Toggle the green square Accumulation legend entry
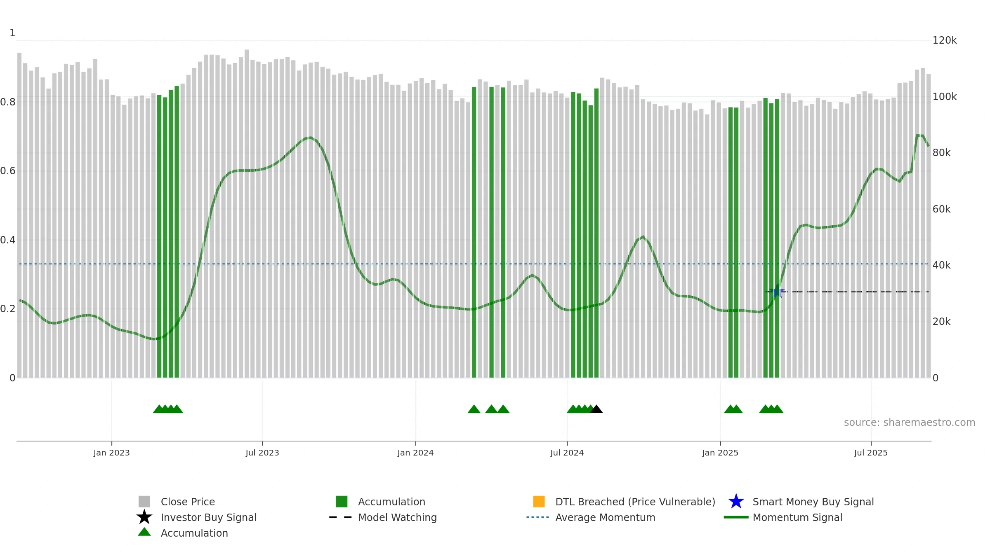The height and width of the screenshot is (556, 990). 380,502
